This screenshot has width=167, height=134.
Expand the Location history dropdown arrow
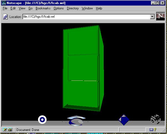coord(152,17)
